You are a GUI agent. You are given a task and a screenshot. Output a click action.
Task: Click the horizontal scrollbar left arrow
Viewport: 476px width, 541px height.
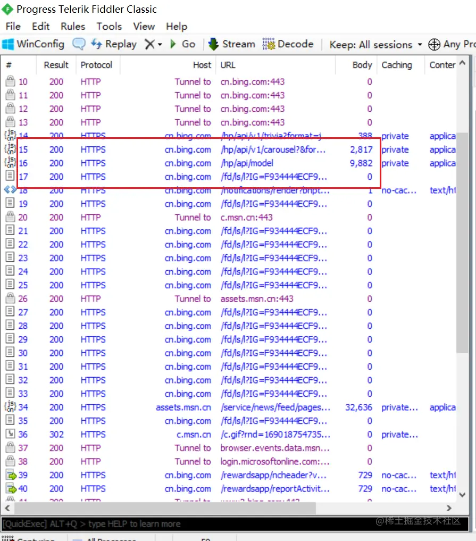tap(7, 508)
